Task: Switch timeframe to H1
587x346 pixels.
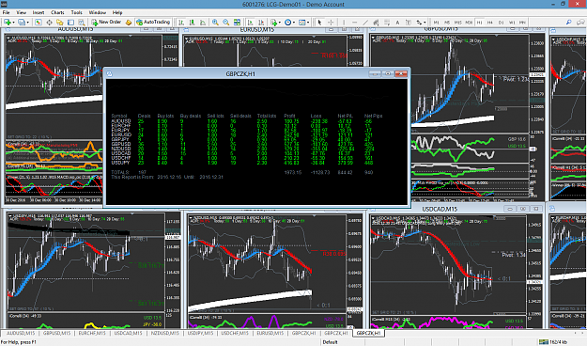Action: tap(480, 23)
